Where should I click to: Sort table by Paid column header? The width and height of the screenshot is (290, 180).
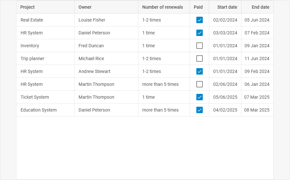coord(199,7)
